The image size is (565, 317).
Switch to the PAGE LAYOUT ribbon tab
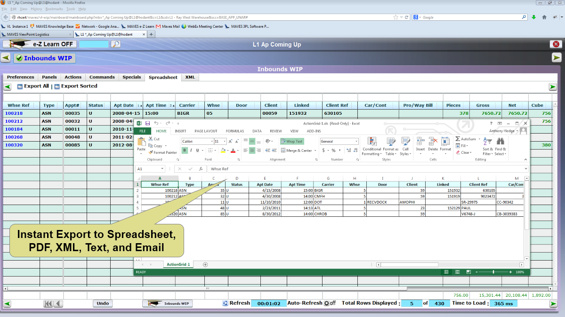(206, 131)
